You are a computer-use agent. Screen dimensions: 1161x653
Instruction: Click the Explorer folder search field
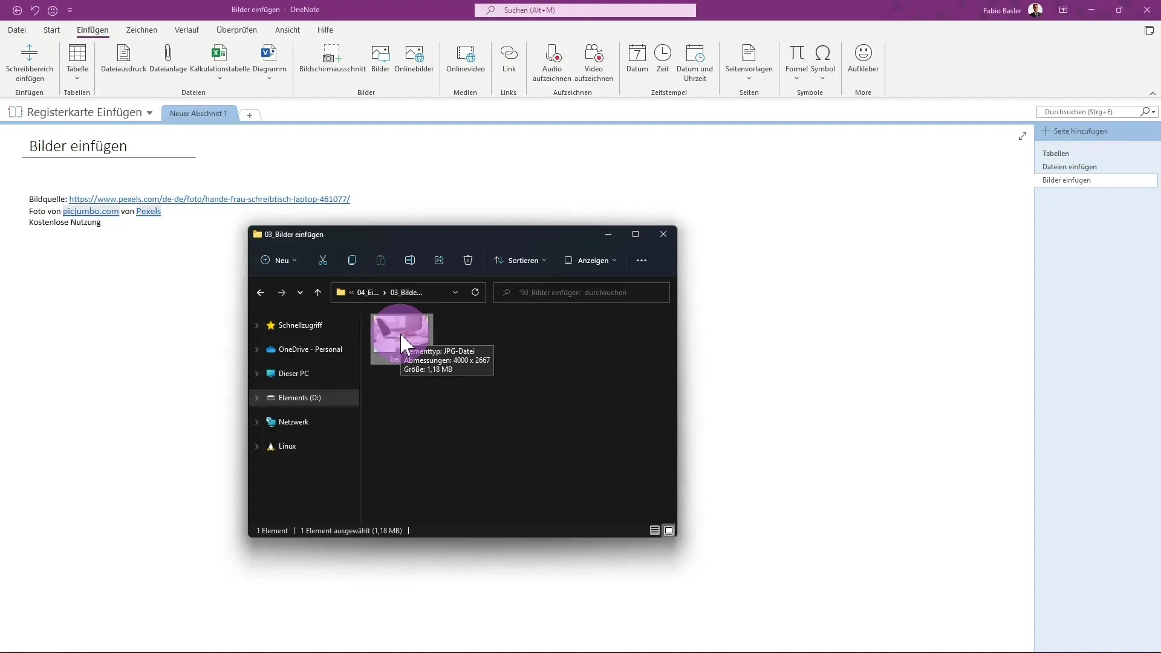pyautogui.click(x=582, y=293)
